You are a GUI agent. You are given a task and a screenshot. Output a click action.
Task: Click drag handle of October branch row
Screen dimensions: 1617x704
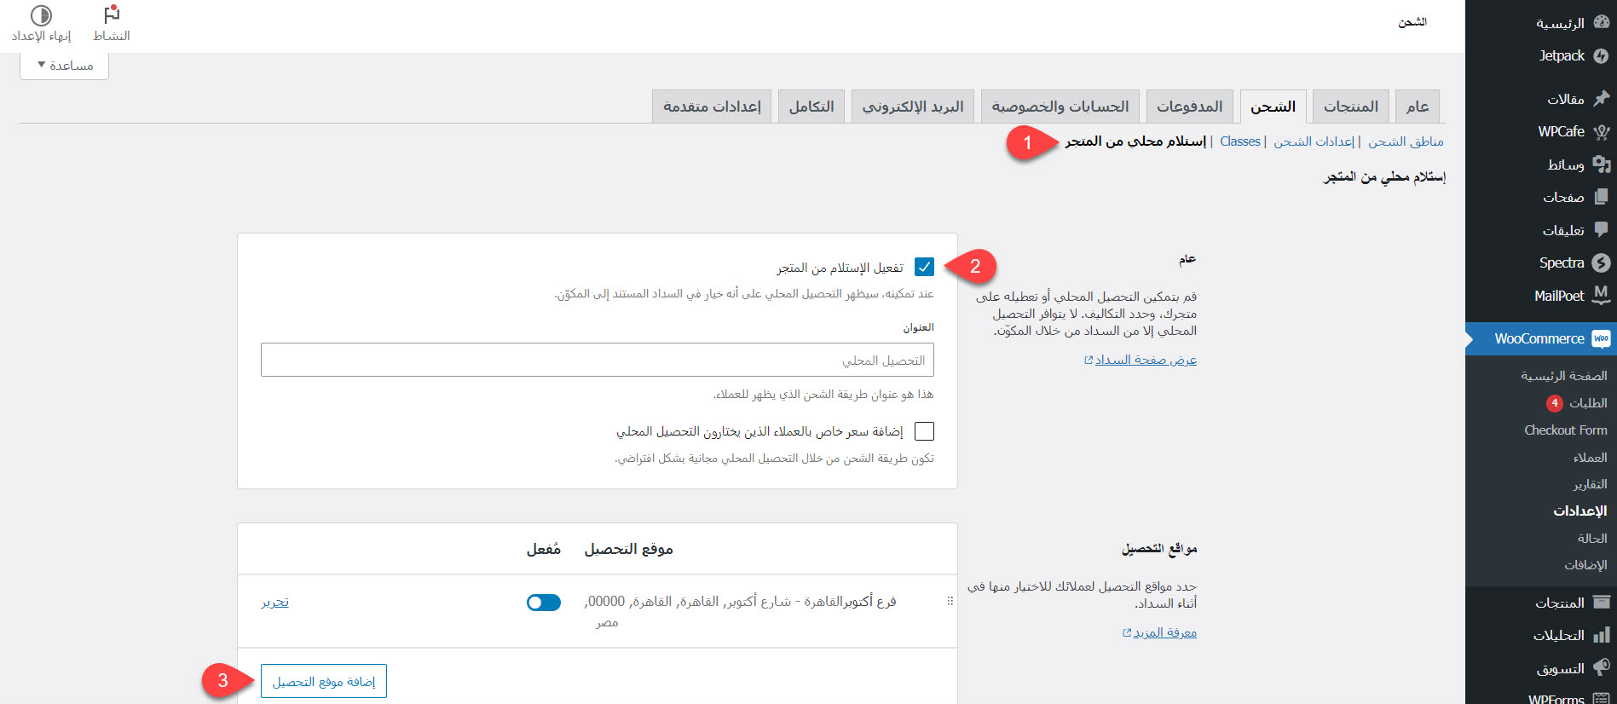pyautogui.click(x=950, y=602)
